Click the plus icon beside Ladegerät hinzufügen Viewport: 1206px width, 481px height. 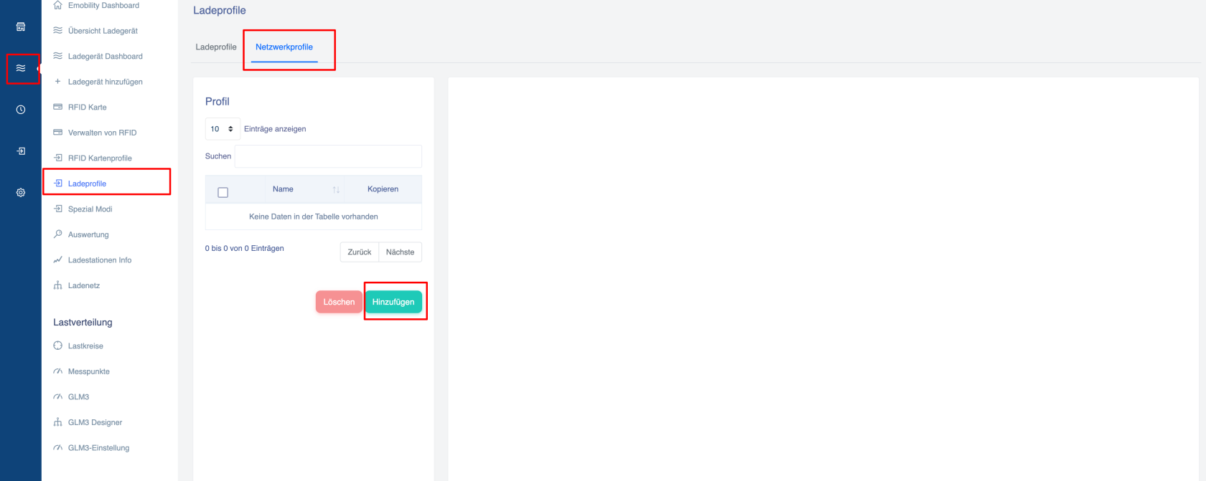(x=58, y=81)
